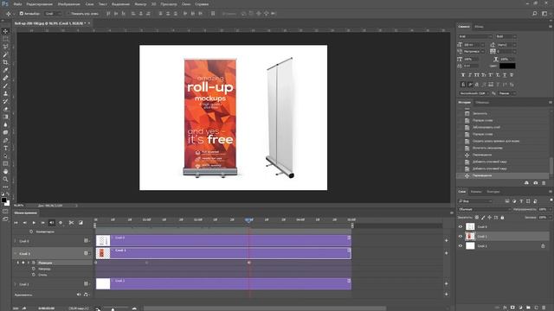Click the timeline transition icon
This screenshot has width=554, height=311.
coord(81,223)
